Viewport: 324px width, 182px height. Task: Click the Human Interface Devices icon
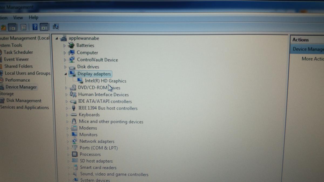click(x=73, y=94)
